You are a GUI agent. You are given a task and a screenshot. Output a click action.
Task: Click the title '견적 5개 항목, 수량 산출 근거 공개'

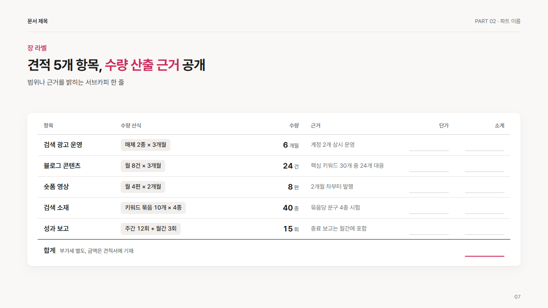pos(116,65)
